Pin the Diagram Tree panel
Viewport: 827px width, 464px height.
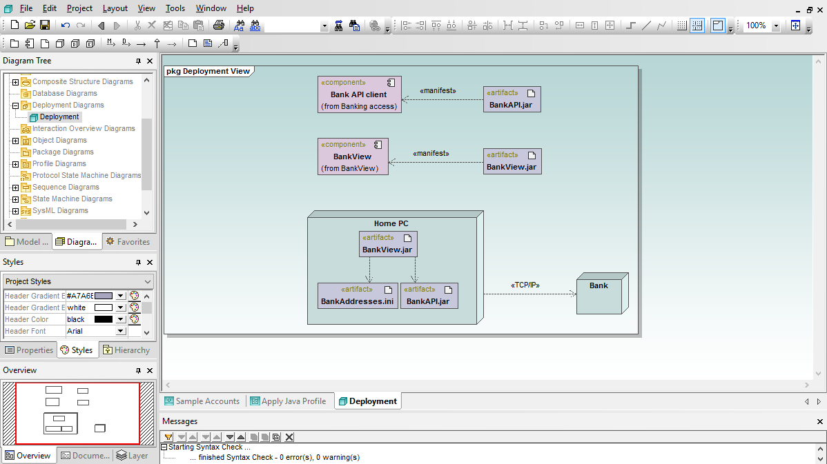138,61
